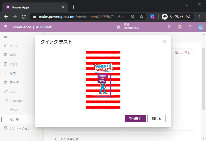206x141 pixels.
Task: Bookmark this page with star icon
Action: [142, 17]
